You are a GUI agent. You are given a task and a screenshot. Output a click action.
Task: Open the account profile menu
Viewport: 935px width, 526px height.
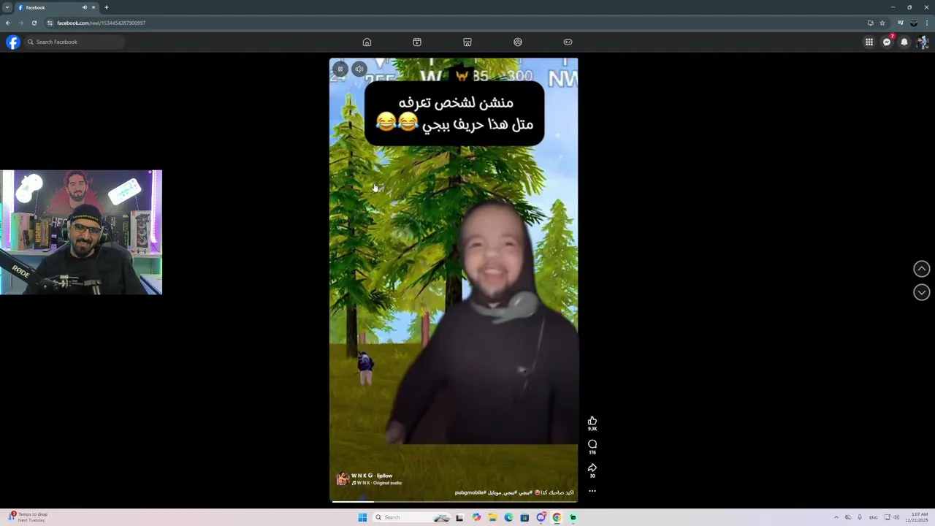pos(922,42)
